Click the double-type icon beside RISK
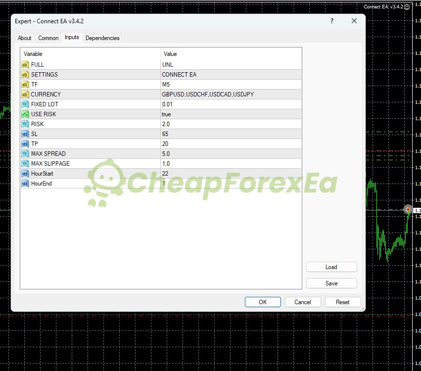The image size is (421, 371). pos(25,124)
